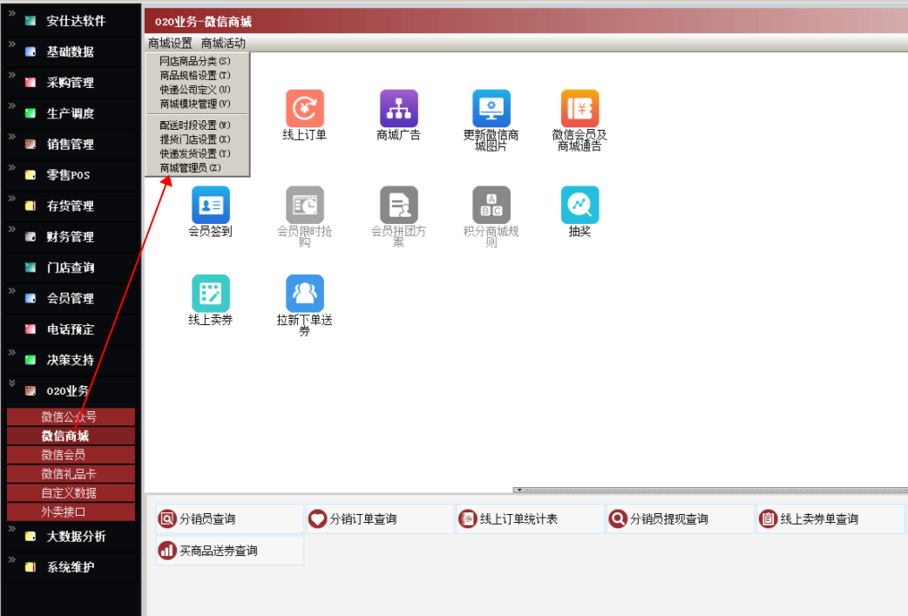Expand the 系统维护 section chevron
This screenshot has height=616, width=908.
12,559
